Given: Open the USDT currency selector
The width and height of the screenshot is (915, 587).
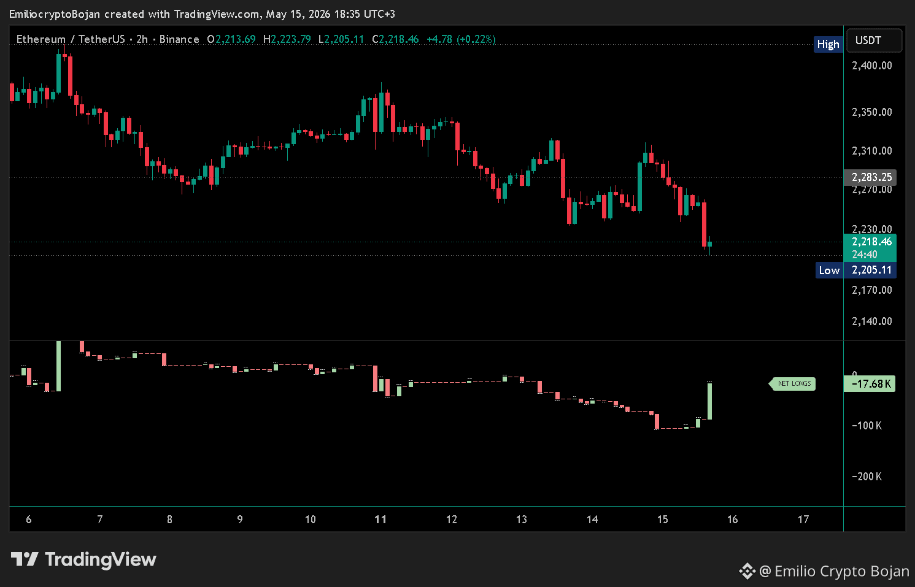Looking at the screenshot, I should 874,40.
